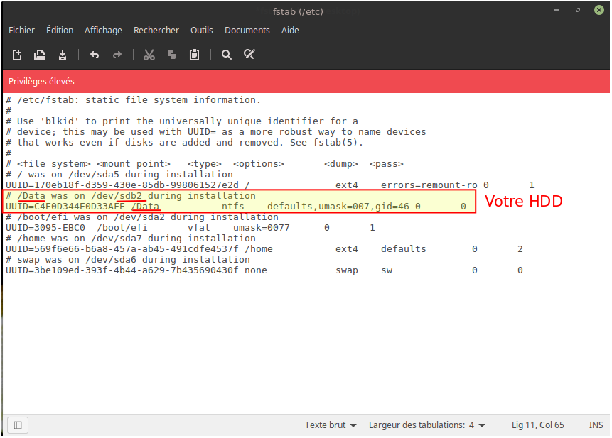Viewport: 612px width, 438px height.
Task: Open the Rechercher menu
Action: [x=156, y=31]
